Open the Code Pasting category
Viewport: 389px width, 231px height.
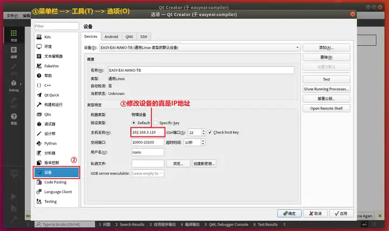56,182
